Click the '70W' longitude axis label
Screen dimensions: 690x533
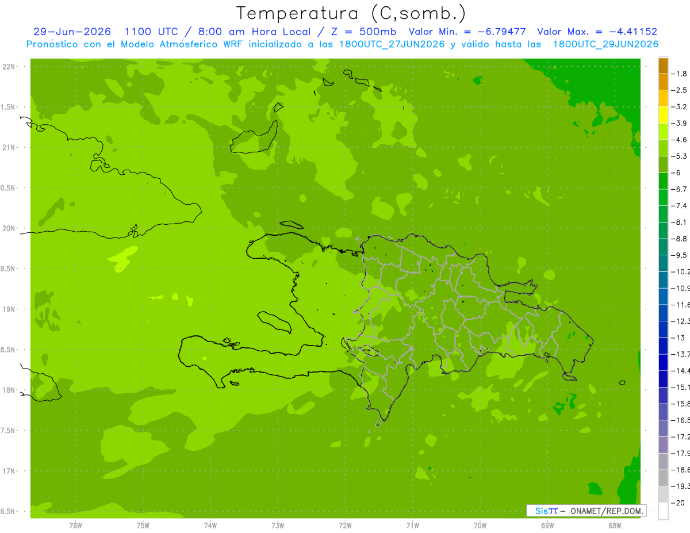480,526
